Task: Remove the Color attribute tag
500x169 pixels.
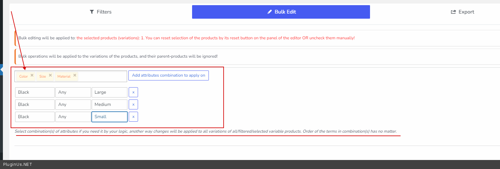Action: click(32, 75)
